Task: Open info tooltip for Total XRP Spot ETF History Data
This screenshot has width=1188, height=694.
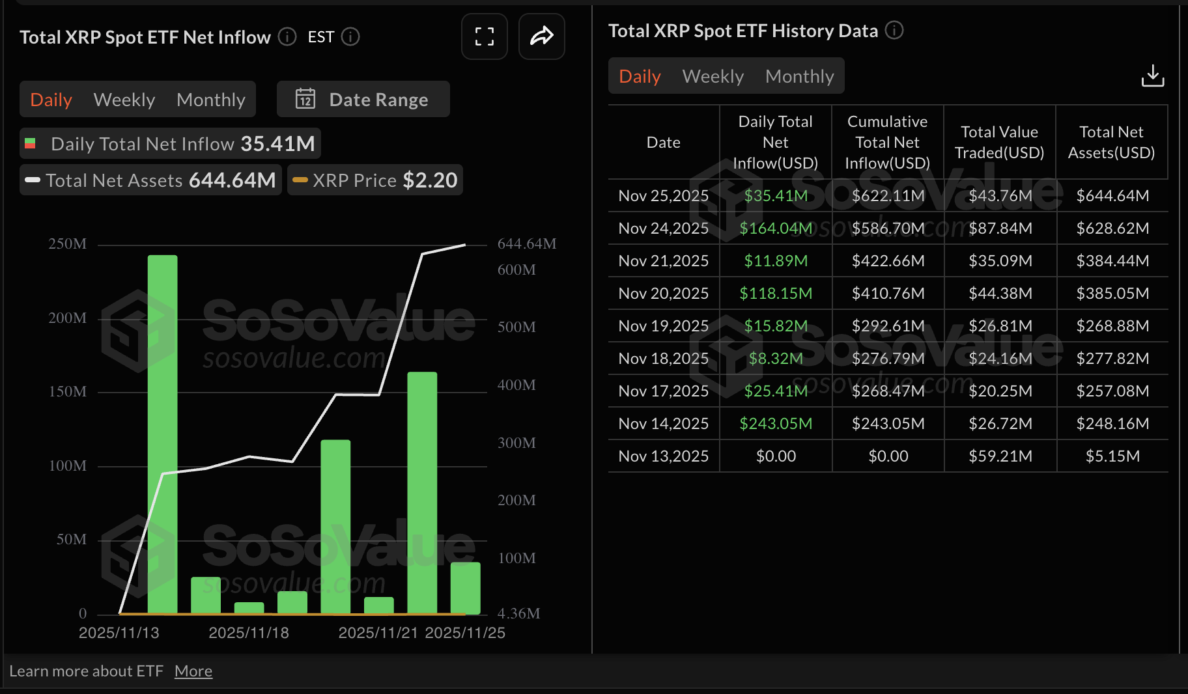Action: tap(895, 30)
